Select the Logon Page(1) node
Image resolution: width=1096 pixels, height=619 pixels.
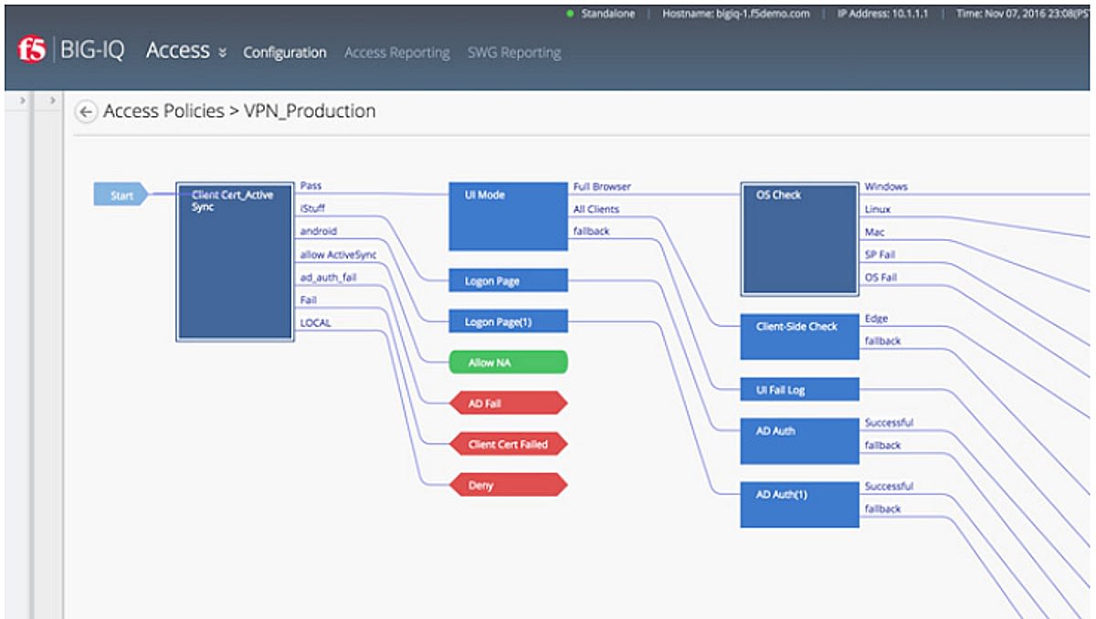pos(508,321)
